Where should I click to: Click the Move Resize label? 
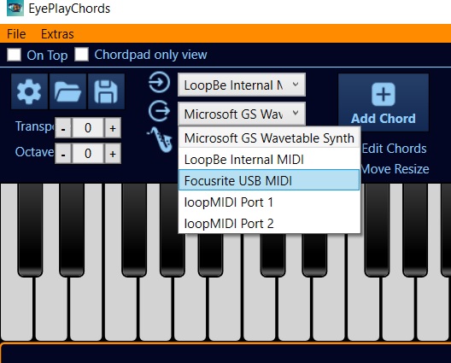395,169
